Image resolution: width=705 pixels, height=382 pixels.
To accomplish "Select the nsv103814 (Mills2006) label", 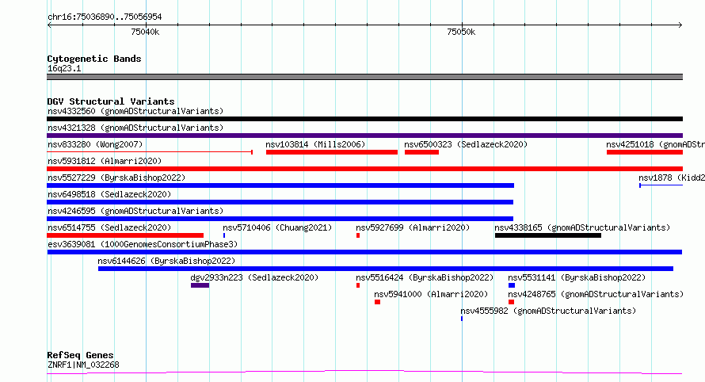I will coord(315,144).
